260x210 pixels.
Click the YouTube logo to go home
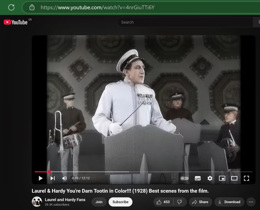pyautogui.click(x=16, y=22)
